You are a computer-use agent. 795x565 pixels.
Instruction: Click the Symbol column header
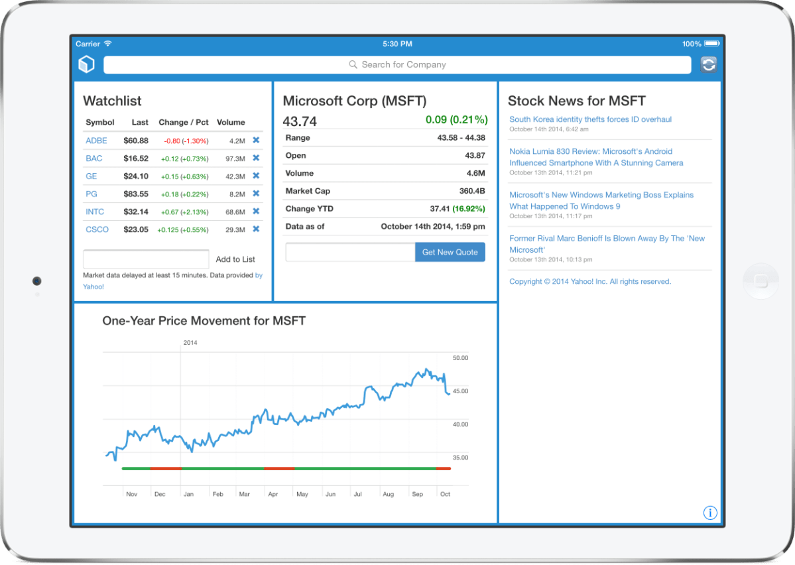pyautogui.click(x=100, y=122)
